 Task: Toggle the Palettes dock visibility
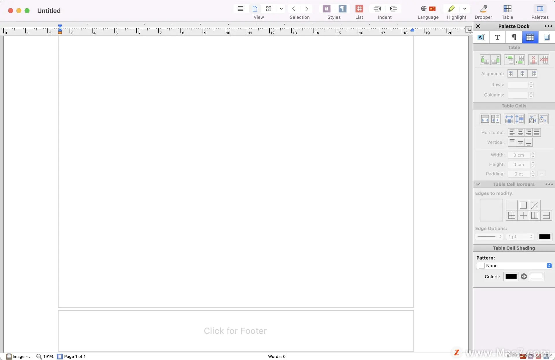(x=540, y=9)
